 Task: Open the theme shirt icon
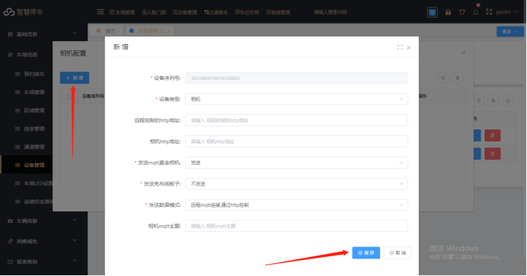462,12
